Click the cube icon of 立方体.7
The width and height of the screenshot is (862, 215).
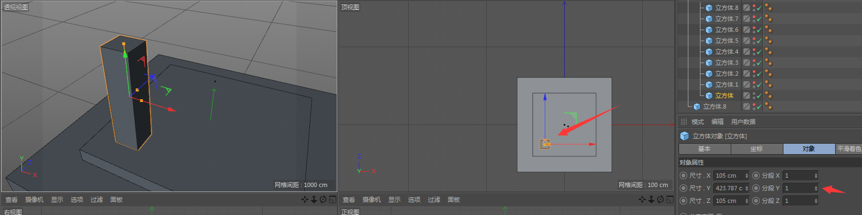[x=709, y=19]
